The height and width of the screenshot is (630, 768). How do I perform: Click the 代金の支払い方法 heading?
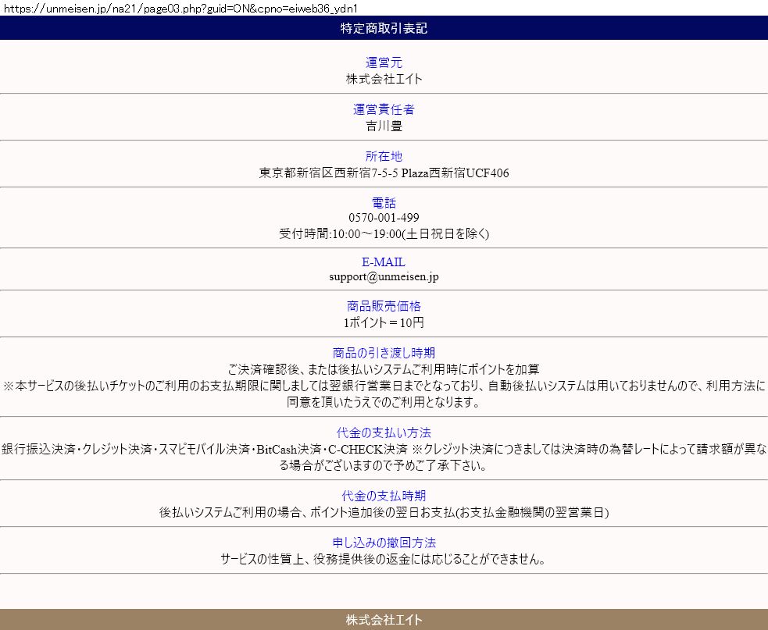coord(384,432)
